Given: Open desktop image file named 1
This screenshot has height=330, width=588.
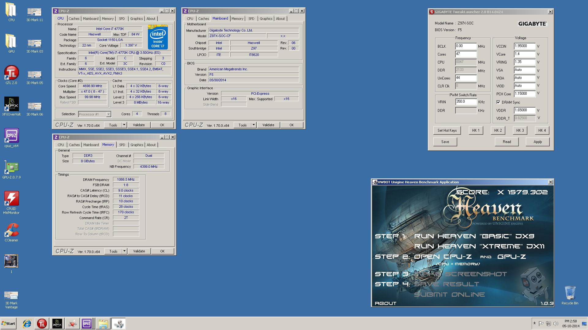Looking at the screenshot, I should click(11, 264).
